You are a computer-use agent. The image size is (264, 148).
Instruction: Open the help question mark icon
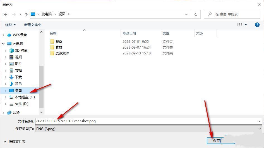point(257,25)
